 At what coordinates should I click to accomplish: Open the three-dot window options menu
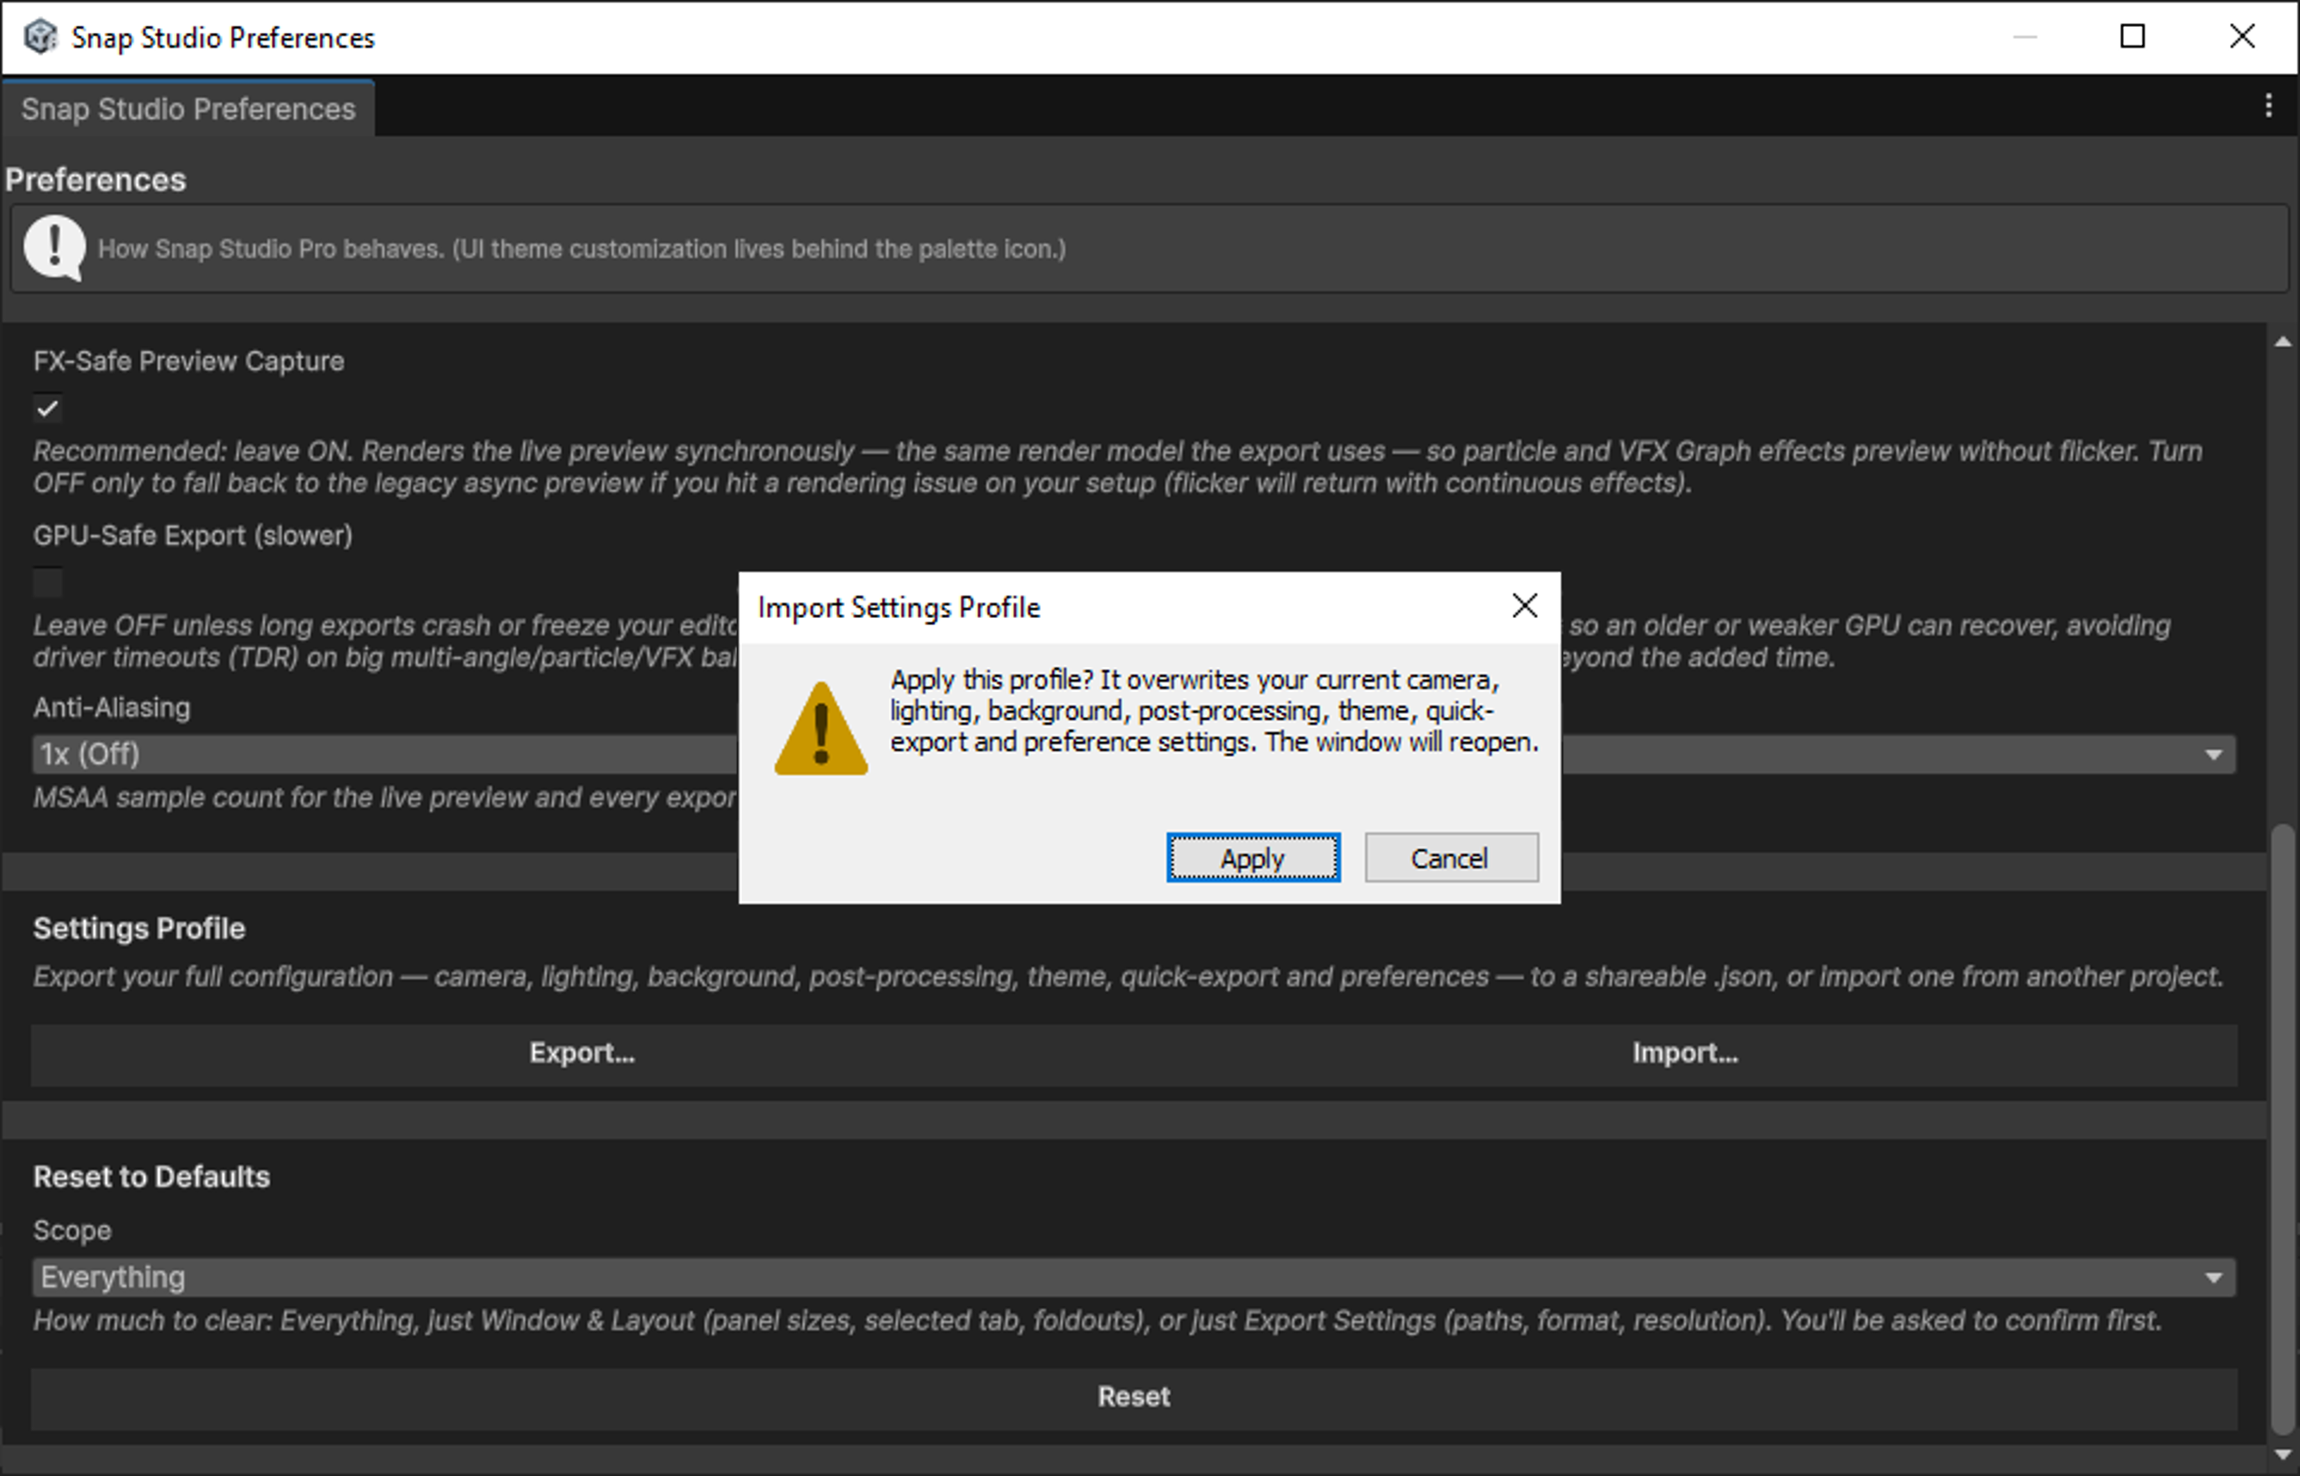tap(2268, 106)
